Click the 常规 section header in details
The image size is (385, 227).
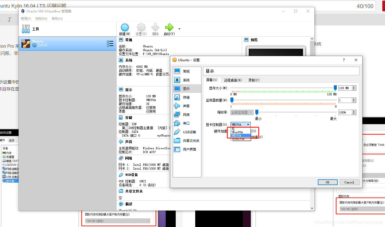(x=129, y=40)
